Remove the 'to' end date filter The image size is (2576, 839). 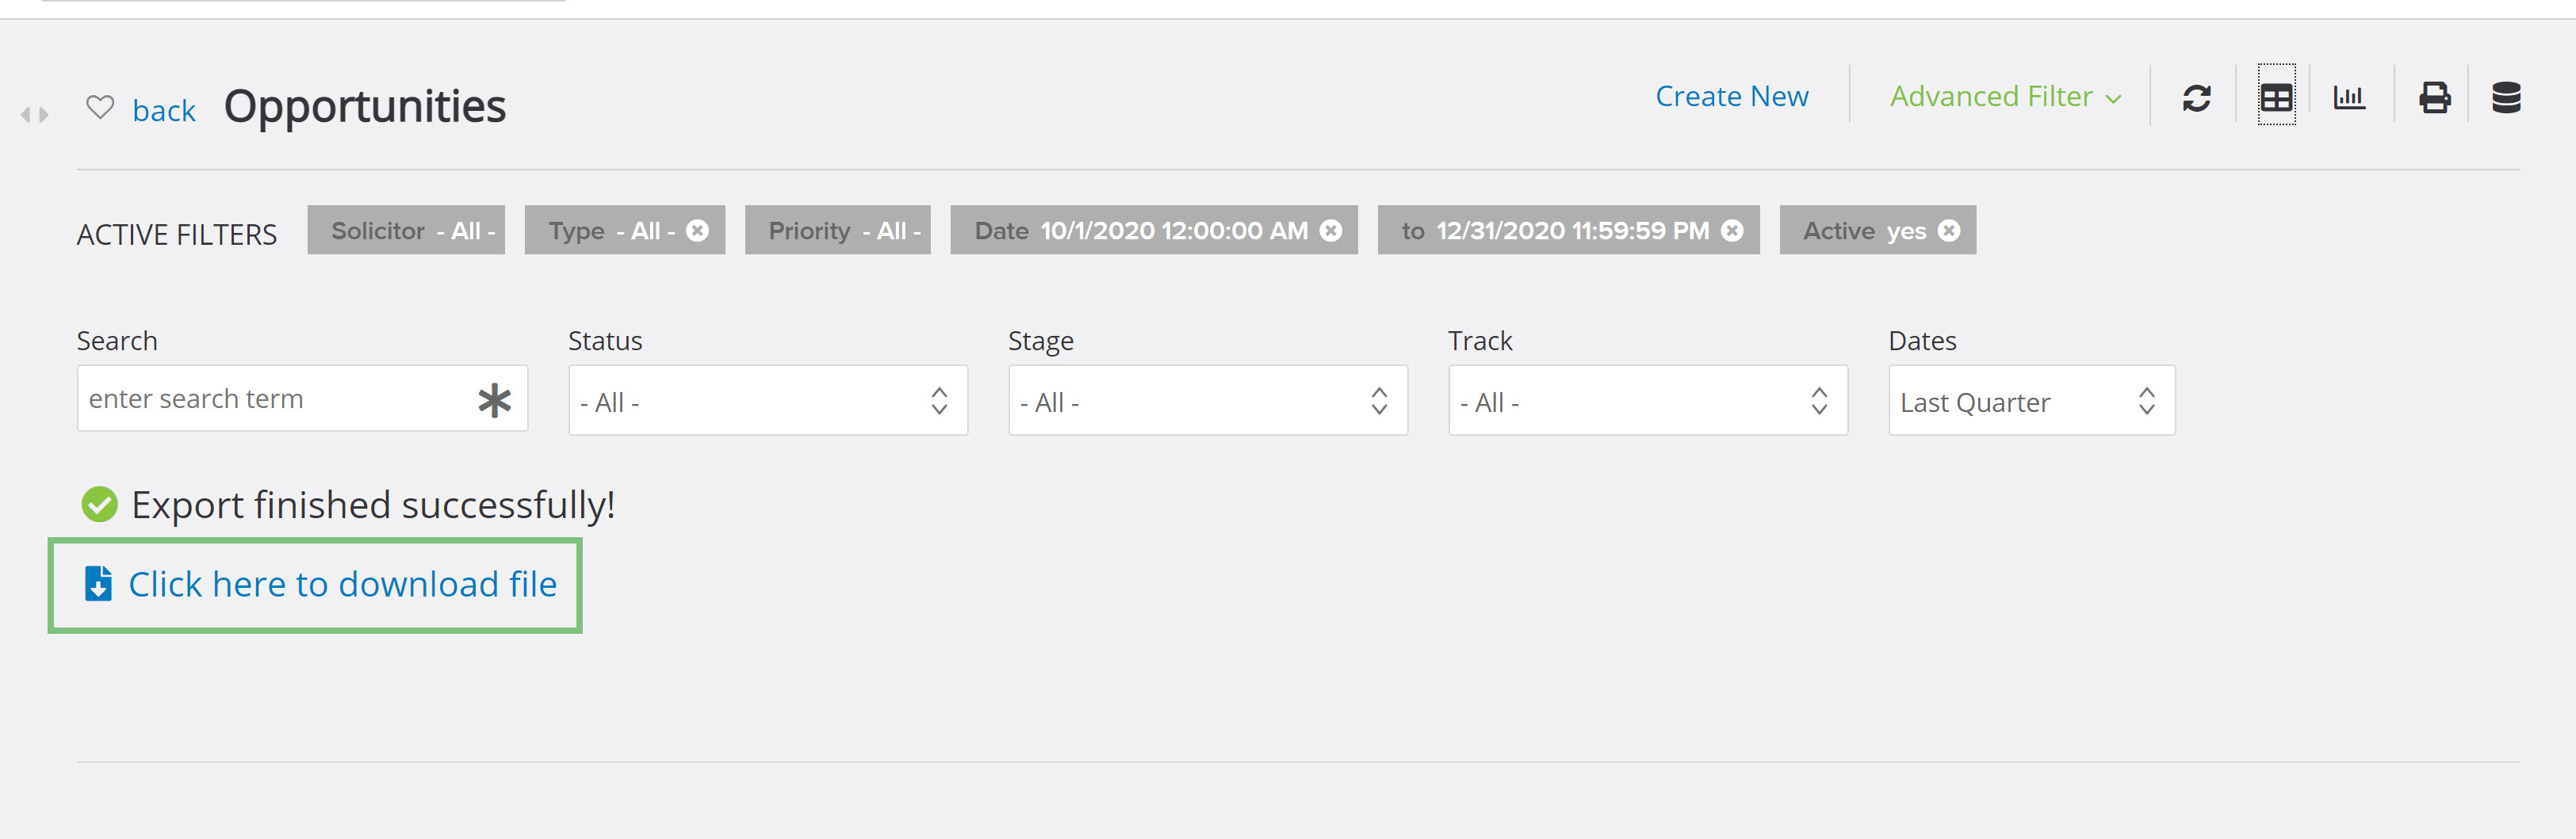coord(1732,231)
